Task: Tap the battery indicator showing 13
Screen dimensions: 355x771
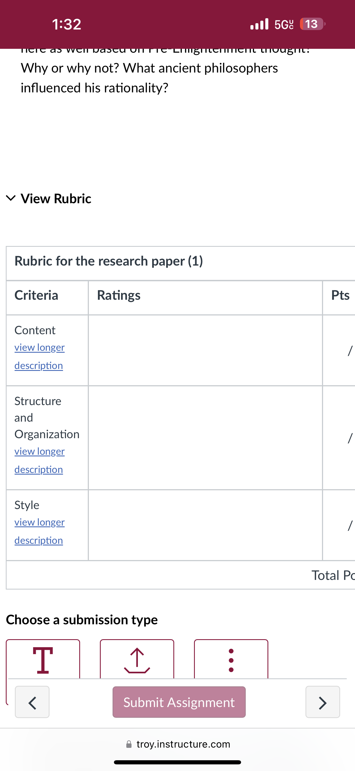Action: click(x=312, y=24)
